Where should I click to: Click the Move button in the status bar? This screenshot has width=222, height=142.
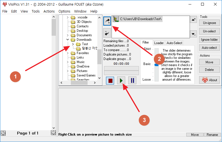[x=195, y=135]
